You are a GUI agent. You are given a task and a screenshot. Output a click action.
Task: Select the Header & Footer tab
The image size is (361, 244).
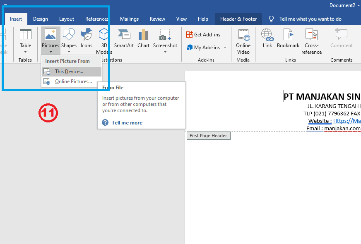click(x=238, y=19)
